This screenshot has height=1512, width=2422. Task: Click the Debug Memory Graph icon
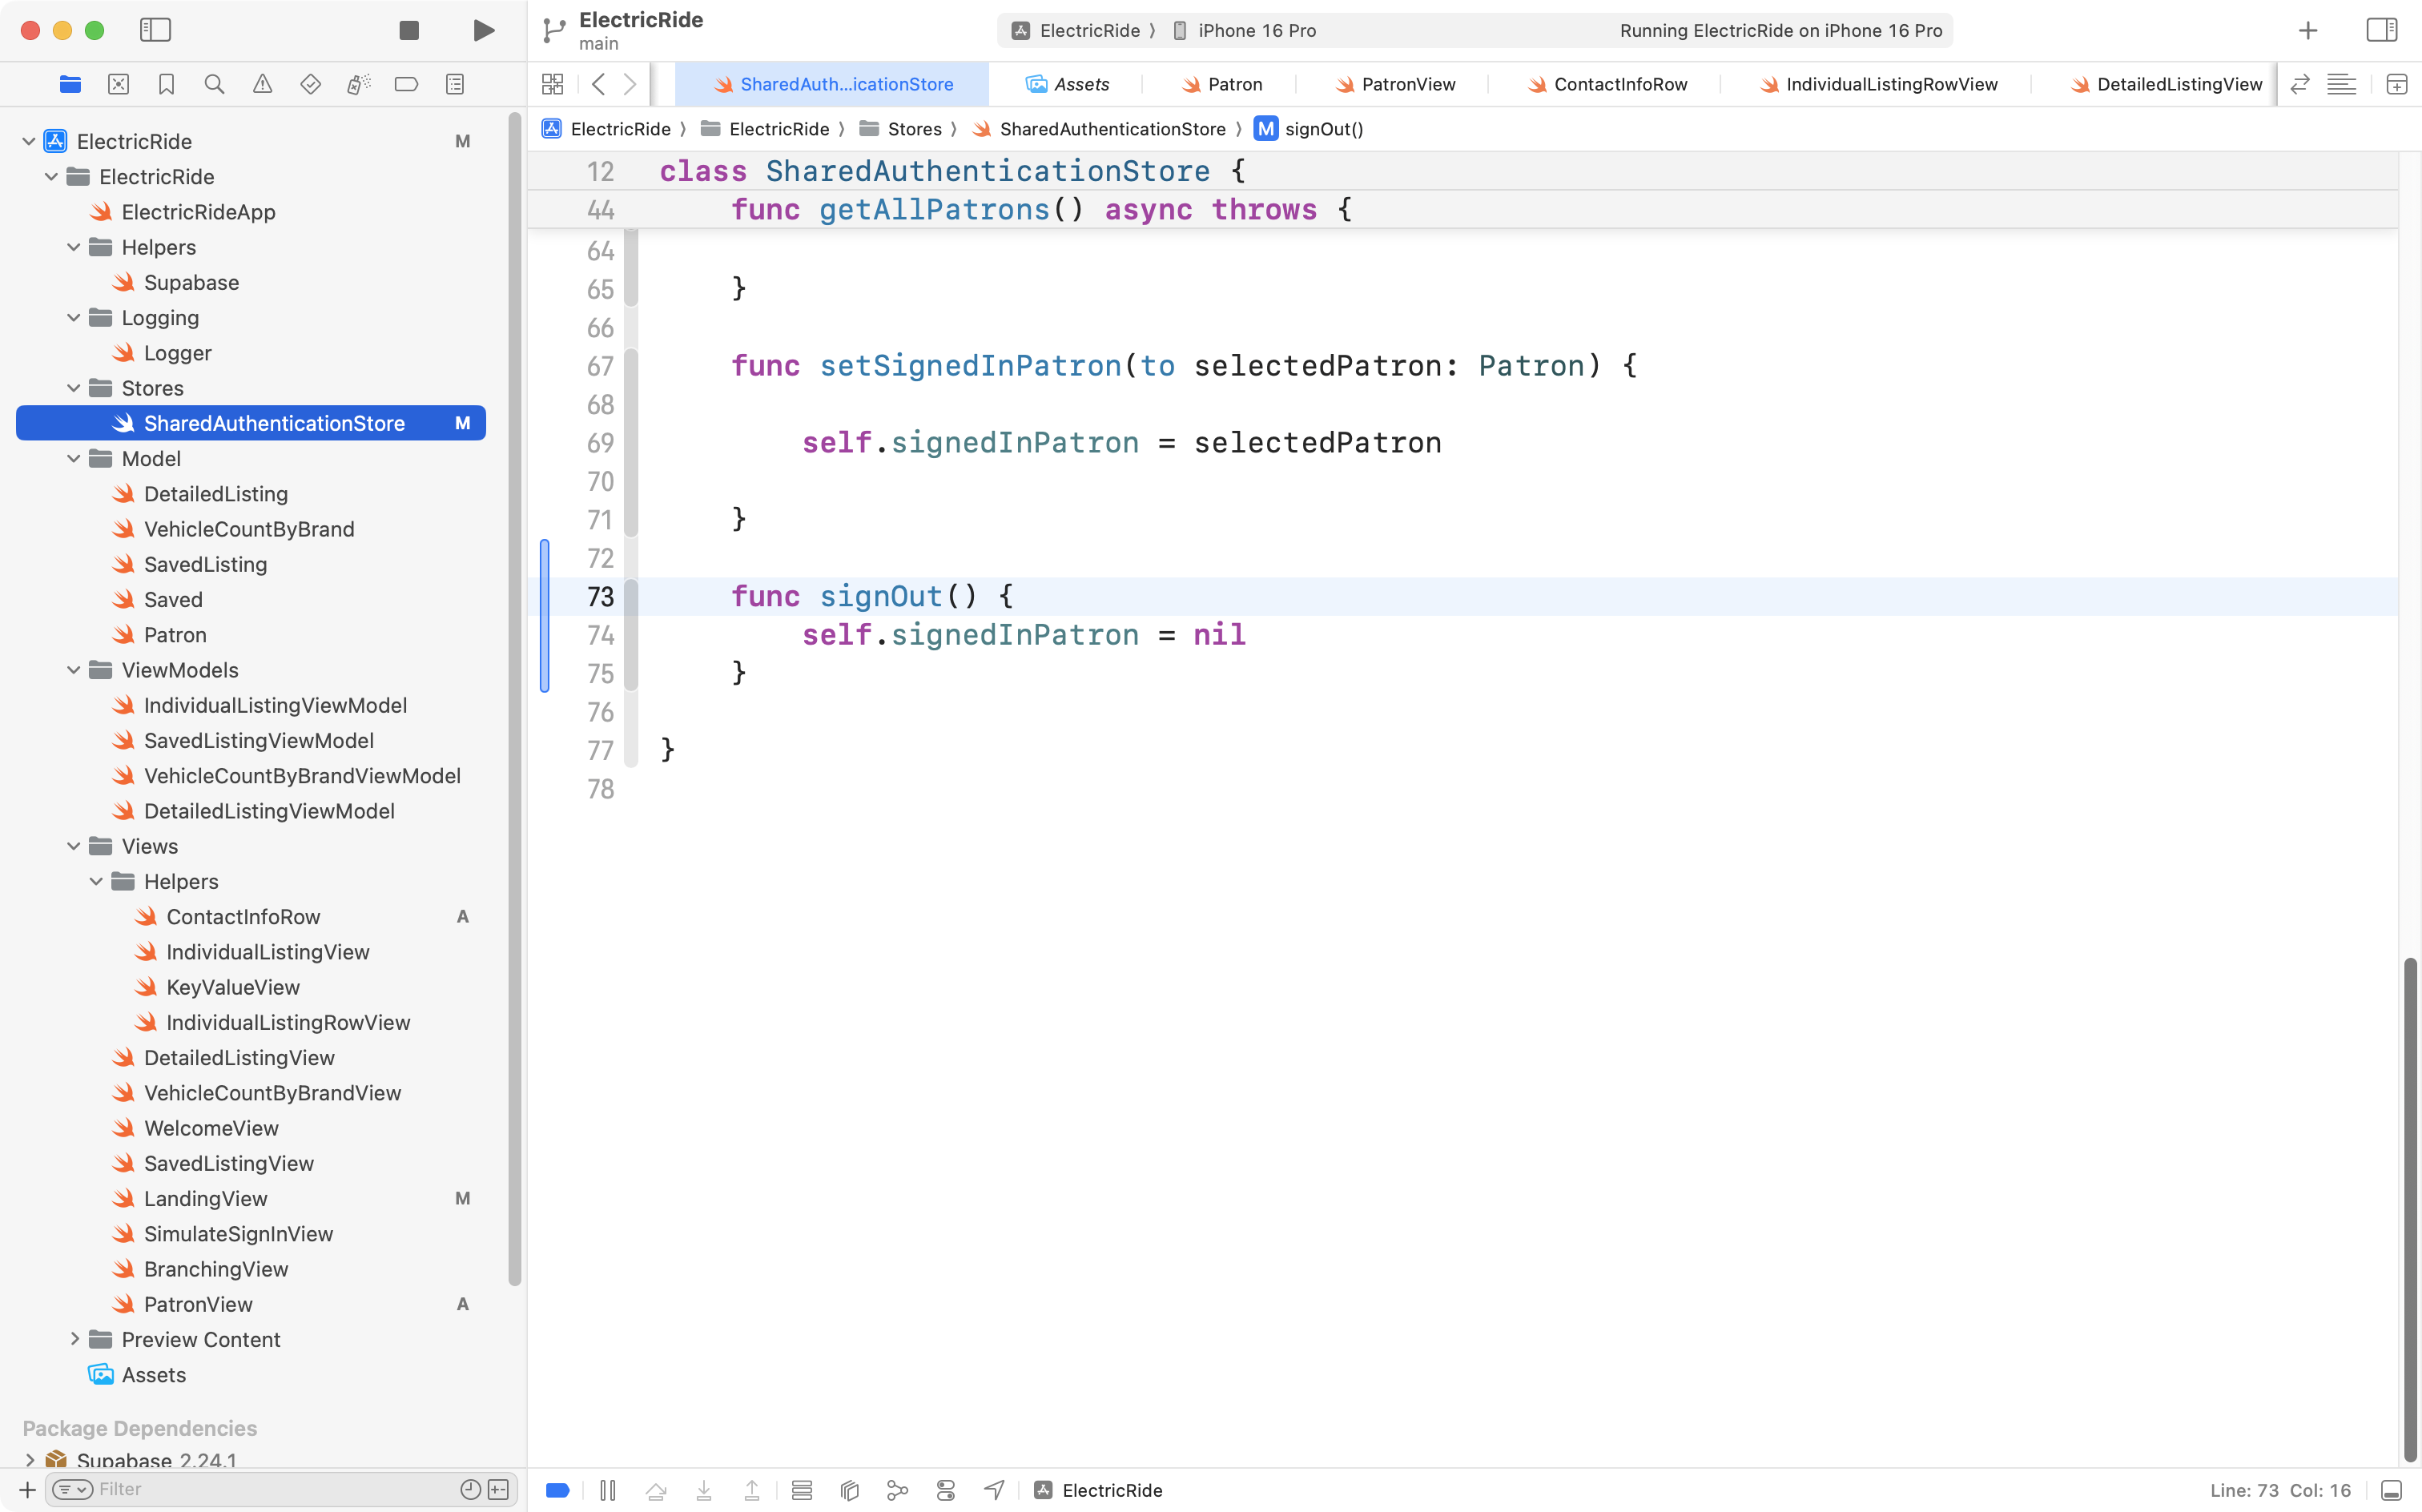coord(897,1490)
